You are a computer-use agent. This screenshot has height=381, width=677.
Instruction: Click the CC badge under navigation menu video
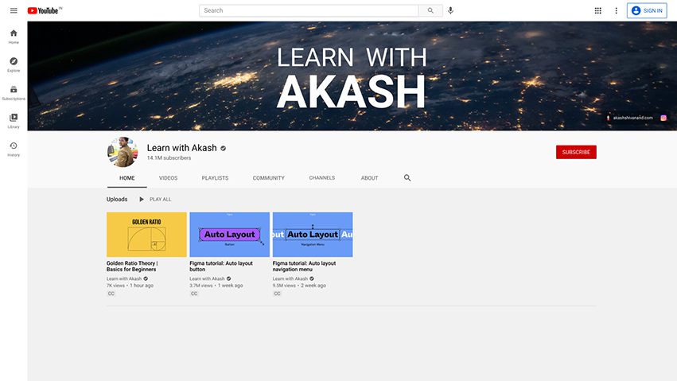point(277,294)
